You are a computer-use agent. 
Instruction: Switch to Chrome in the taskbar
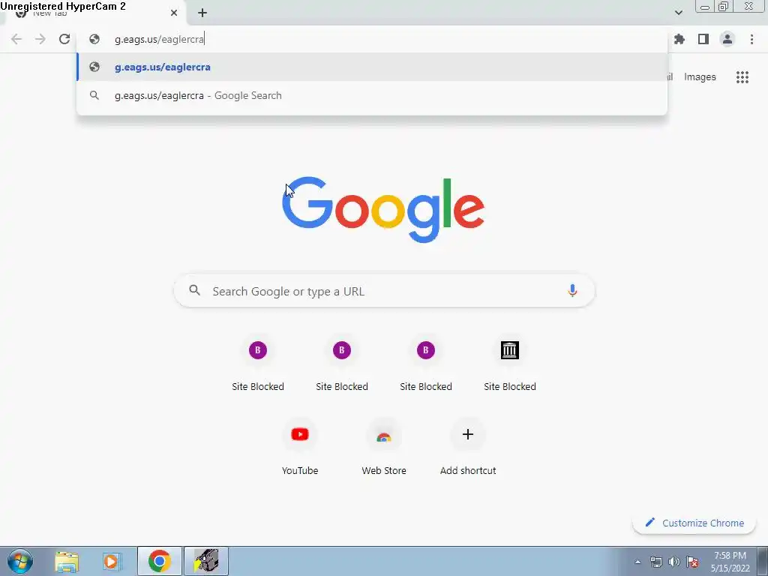click(159, 561)
